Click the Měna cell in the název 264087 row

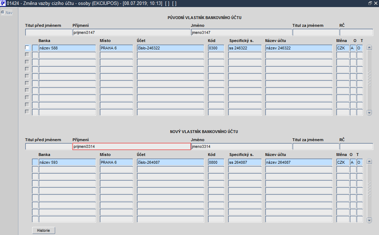pos(343,162)
